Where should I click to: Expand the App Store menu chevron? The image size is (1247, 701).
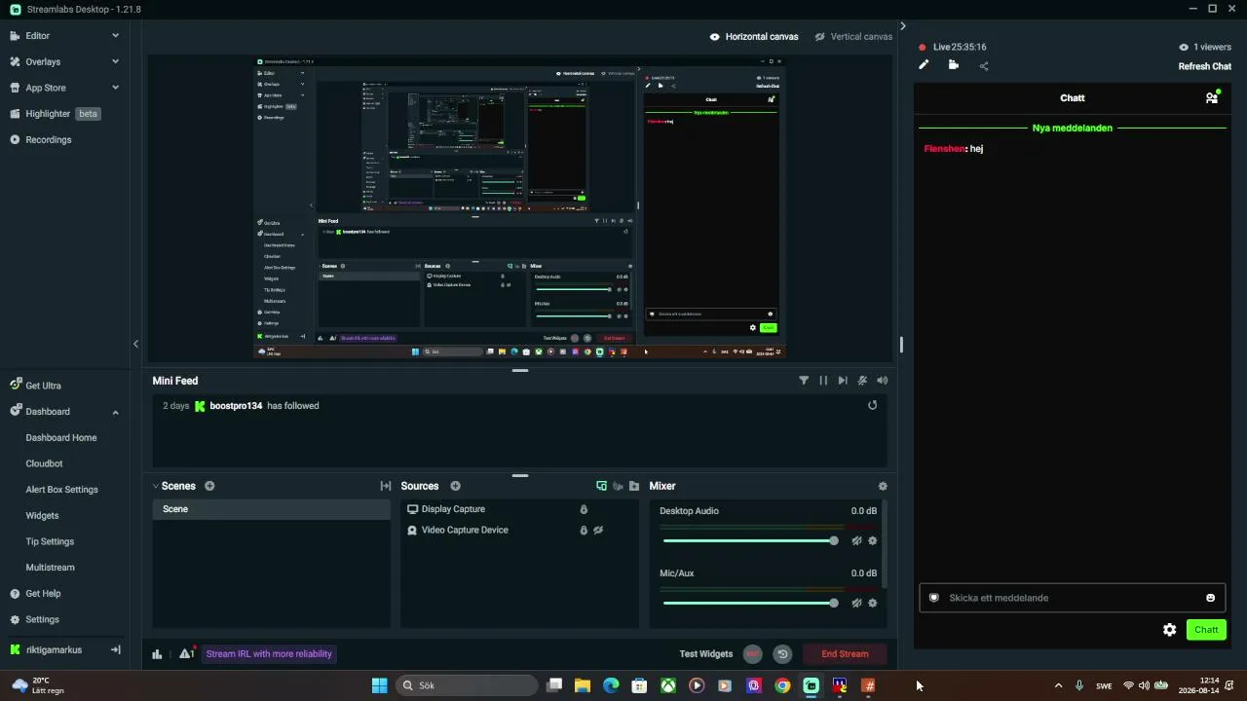pyautogui.click(x=115, y=88)
